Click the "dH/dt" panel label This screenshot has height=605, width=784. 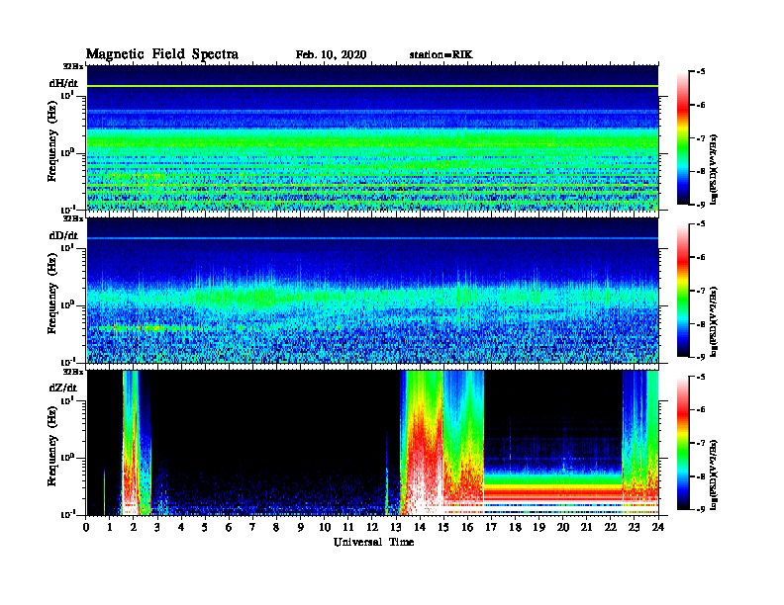coord(63,83)
